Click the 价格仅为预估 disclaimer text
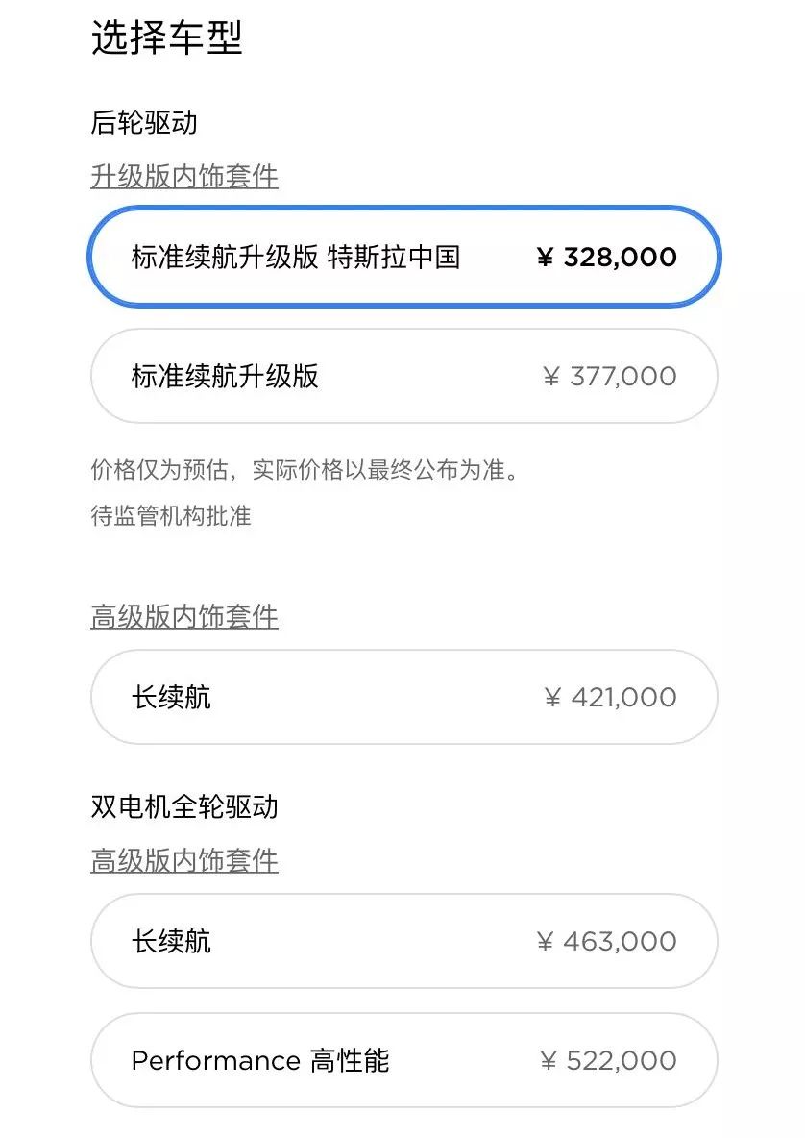Screen dimensions: 805x1138 pyautogui.click(x=305, y=471)
